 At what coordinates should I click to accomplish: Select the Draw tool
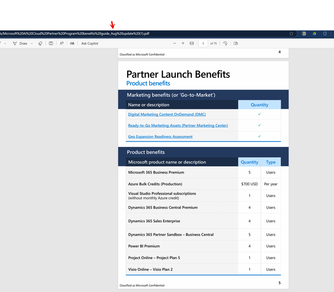click(20, 43)
